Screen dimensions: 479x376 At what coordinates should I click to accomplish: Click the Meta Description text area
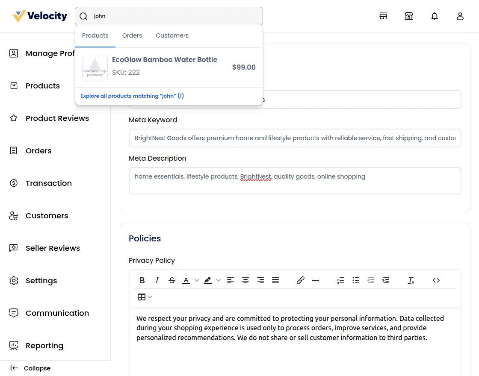(295, 181)
